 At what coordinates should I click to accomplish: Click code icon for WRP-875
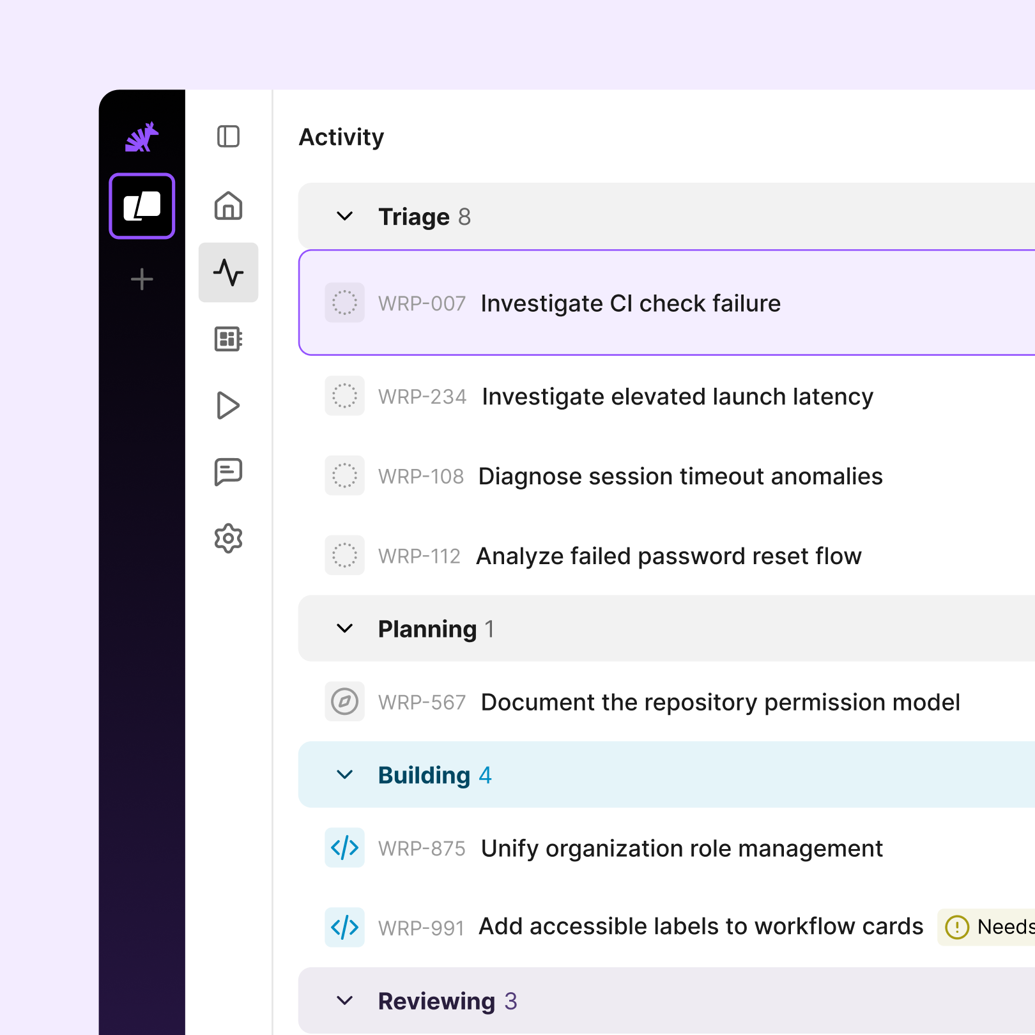pos(344,848)
